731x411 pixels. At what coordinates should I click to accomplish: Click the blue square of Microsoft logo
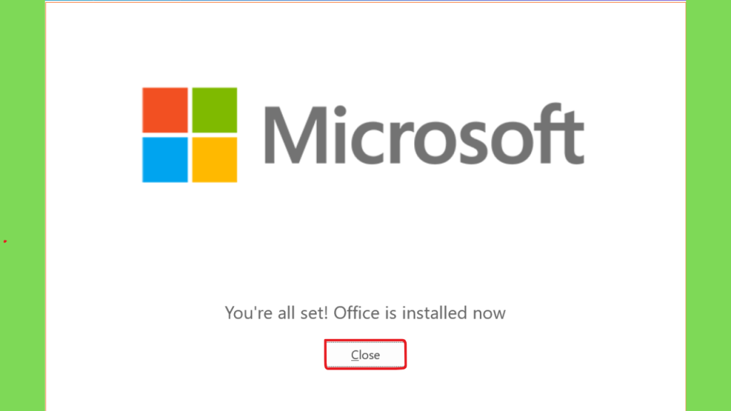165,160
